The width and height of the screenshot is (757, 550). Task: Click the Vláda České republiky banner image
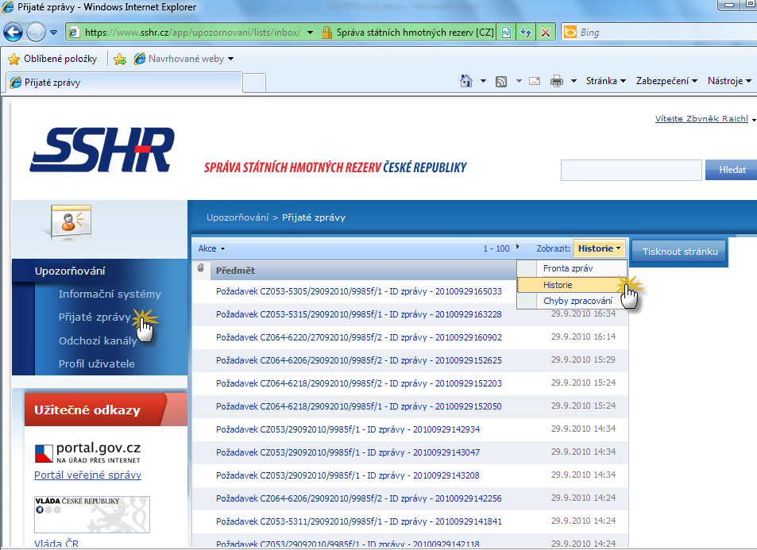pyautogui.click(x=91, y=515)
